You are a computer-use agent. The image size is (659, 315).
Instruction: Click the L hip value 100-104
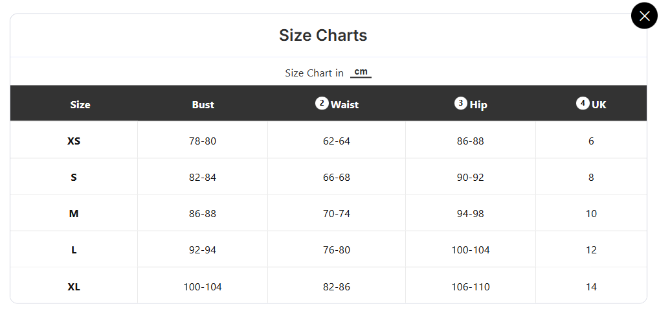click(x=471, y=250)
